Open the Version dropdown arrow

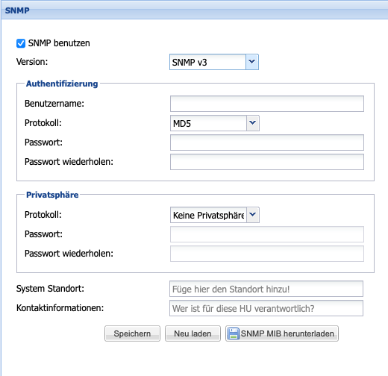pyautogui.click(x=252, y=62)
